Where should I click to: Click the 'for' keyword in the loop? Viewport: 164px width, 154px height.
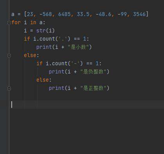(16, 23)
